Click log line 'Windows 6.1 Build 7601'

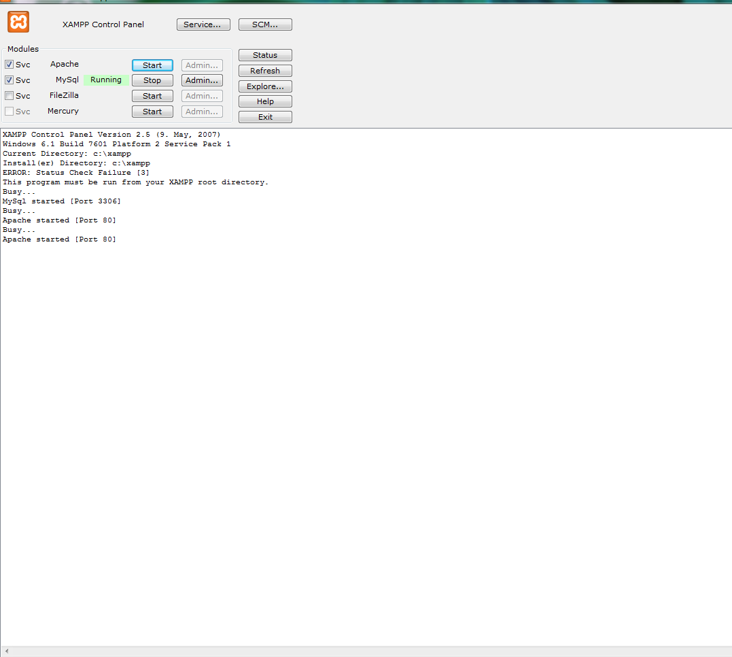117,144
